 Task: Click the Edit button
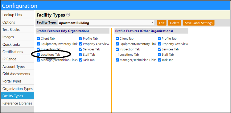162,23
